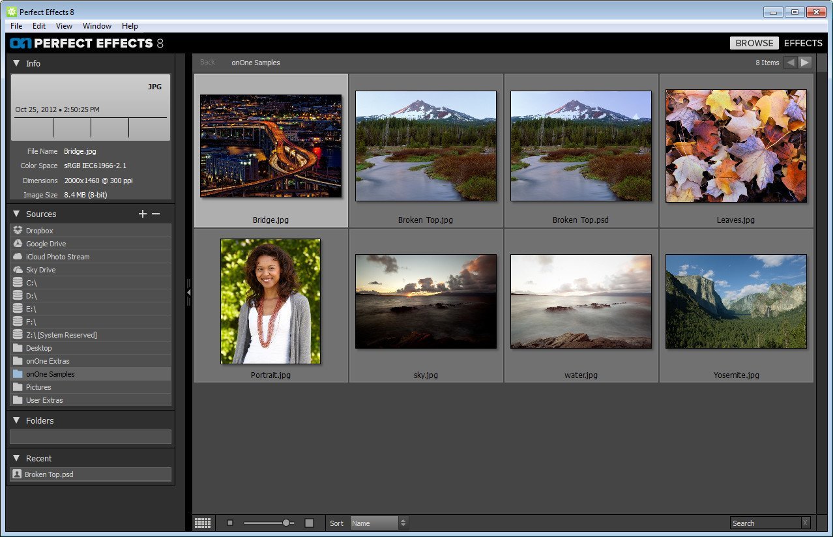Click the add source plus icon

point(143,214)
